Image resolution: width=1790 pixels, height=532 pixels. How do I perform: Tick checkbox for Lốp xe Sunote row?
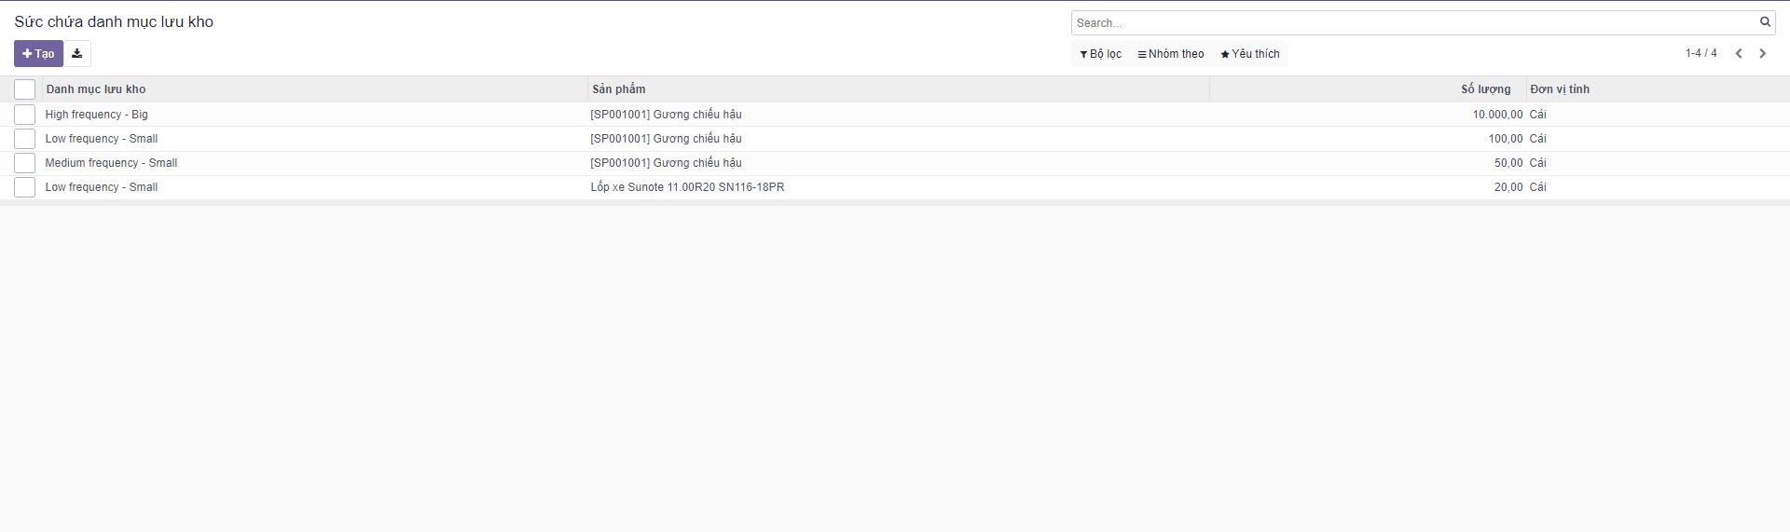point(25,187)
